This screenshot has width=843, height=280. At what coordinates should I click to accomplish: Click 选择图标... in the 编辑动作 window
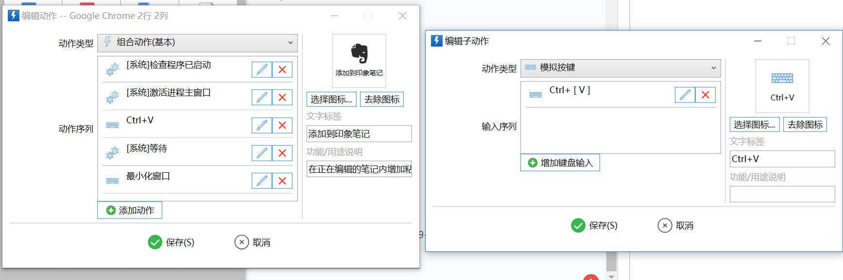331,99
